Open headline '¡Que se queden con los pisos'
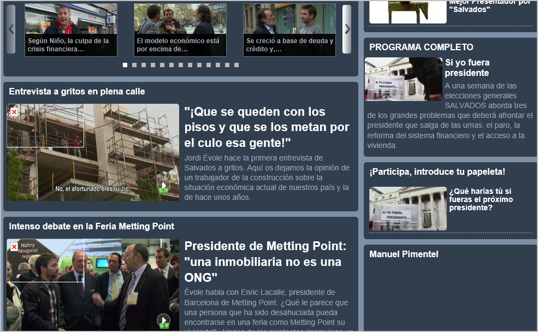Screen dimensions: 538x332 click(x=267, y=127)
